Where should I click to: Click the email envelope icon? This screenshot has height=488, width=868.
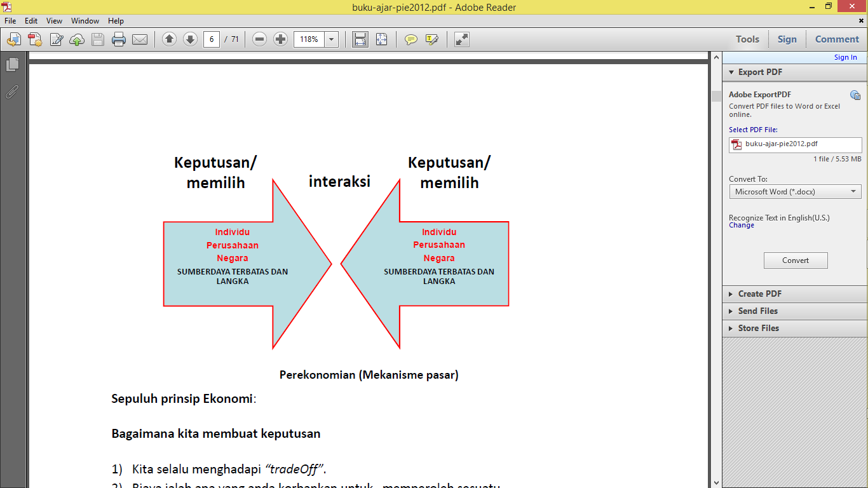pyautogui.click(x=140, y=39)
